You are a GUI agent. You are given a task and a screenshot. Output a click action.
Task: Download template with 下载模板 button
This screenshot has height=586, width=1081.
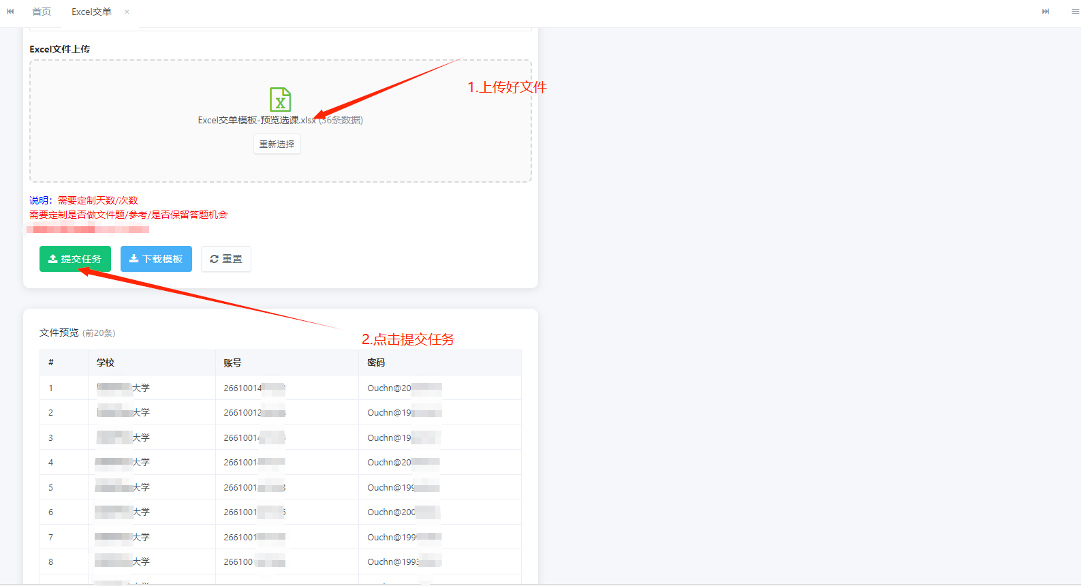[x=156, y=259]
